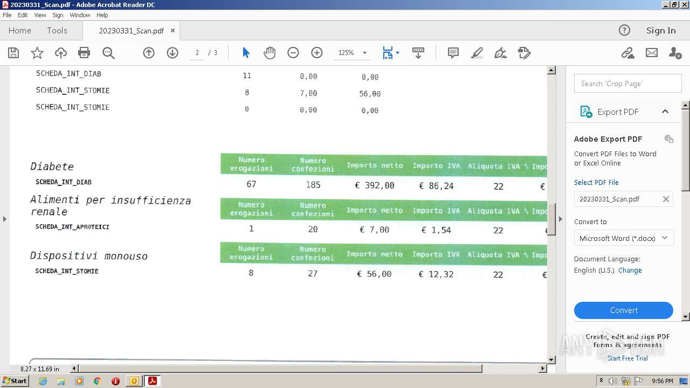
Task: Click the Dispositivi monouso heading
Action: [x=89, y=256]
